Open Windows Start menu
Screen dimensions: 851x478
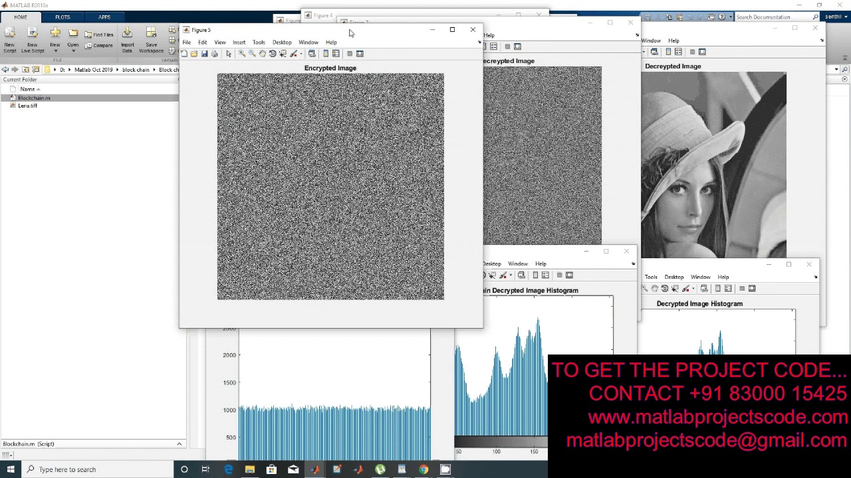[x=11, y=469]
